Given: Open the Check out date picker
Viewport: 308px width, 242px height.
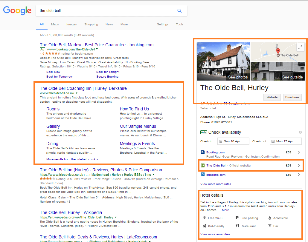Looking at the screenshot, I should click(x=286, y=141).
